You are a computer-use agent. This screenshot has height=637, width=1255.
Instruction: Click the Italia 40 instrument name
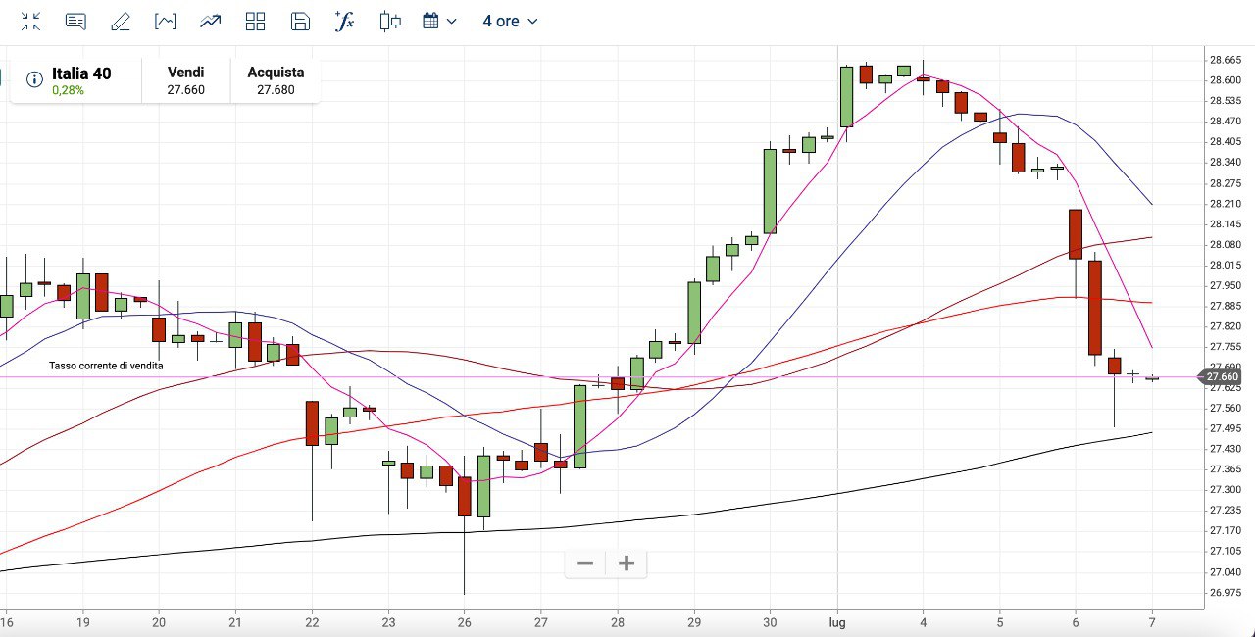[x=81, y=73]
